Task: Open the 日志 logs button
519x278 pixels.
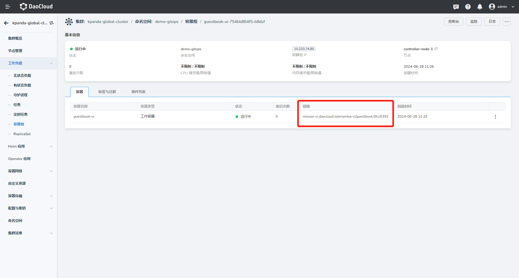Action: (x=492, y=22)
